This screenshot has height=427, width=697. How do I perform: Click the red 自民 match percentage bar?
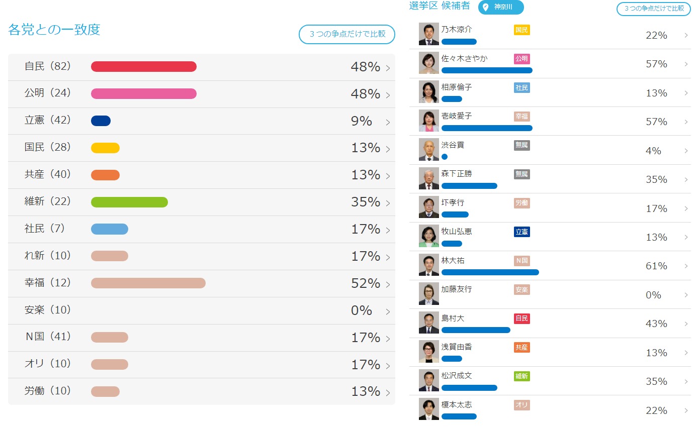coord(143,66)
